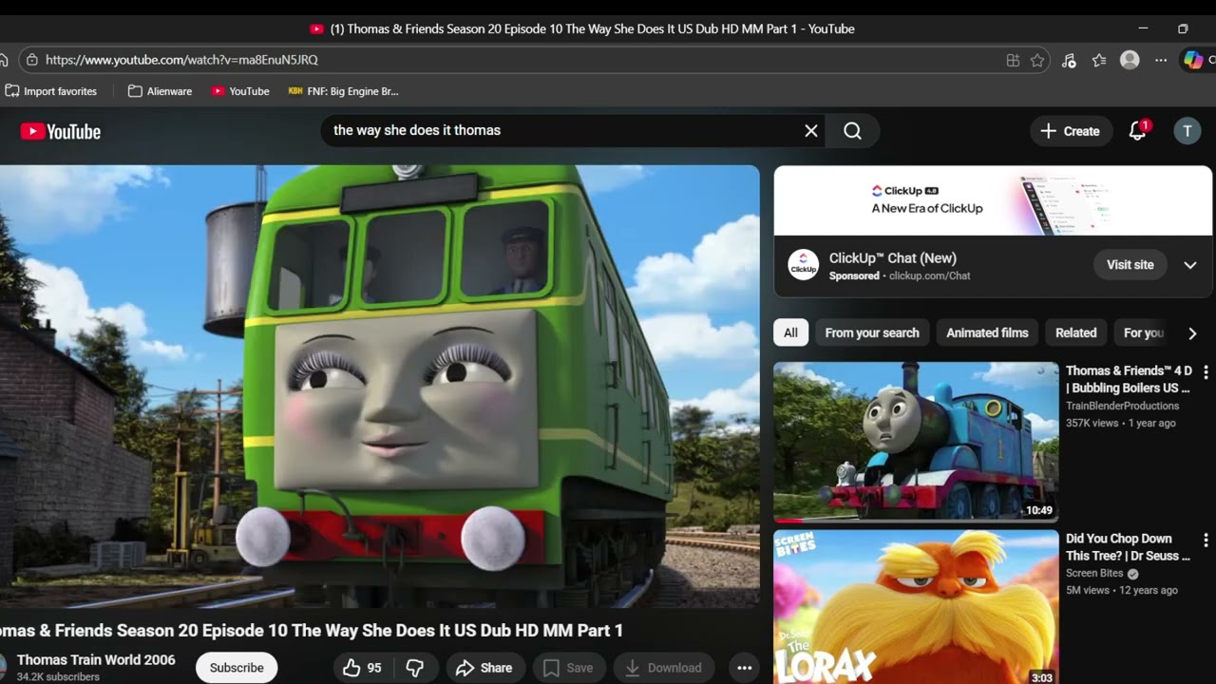Subscribe to Thomas Train World 2006

coord(237,668)
